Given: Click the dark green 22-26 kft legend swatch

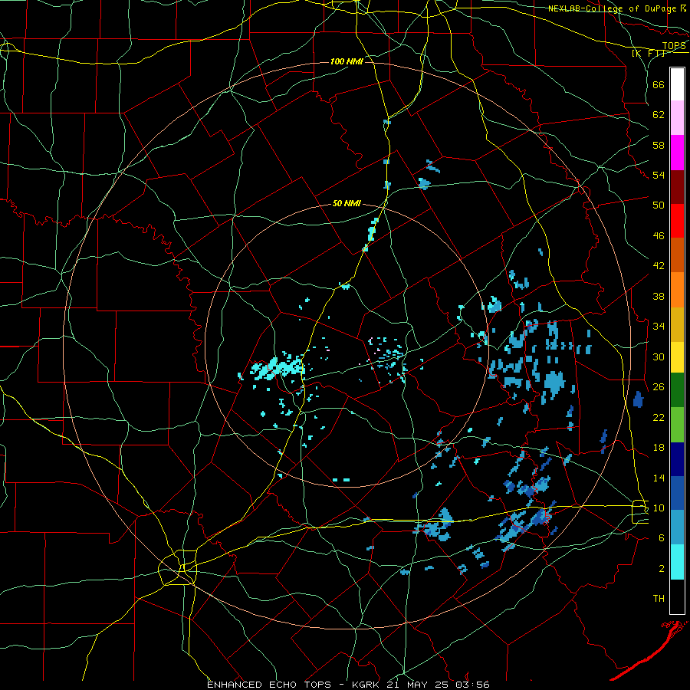Looking at the screenshot, I should [x=677, y=390].
